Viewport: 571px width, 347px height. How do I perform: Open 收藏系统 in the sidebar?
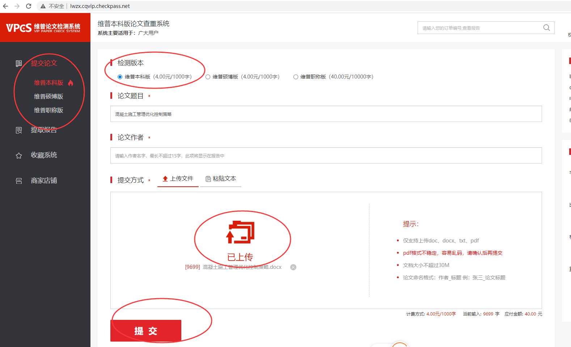[x=44, y=155]
